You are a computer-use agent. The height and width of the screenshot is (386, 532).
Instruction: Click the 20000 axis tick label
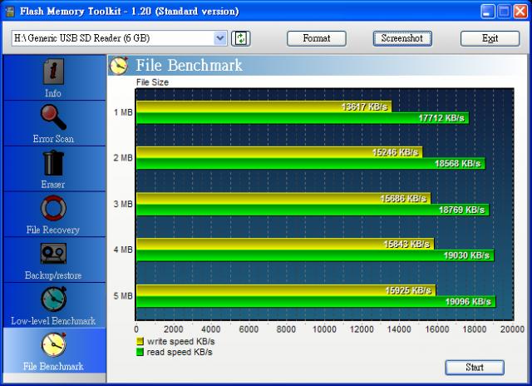(x=512, y=329)
